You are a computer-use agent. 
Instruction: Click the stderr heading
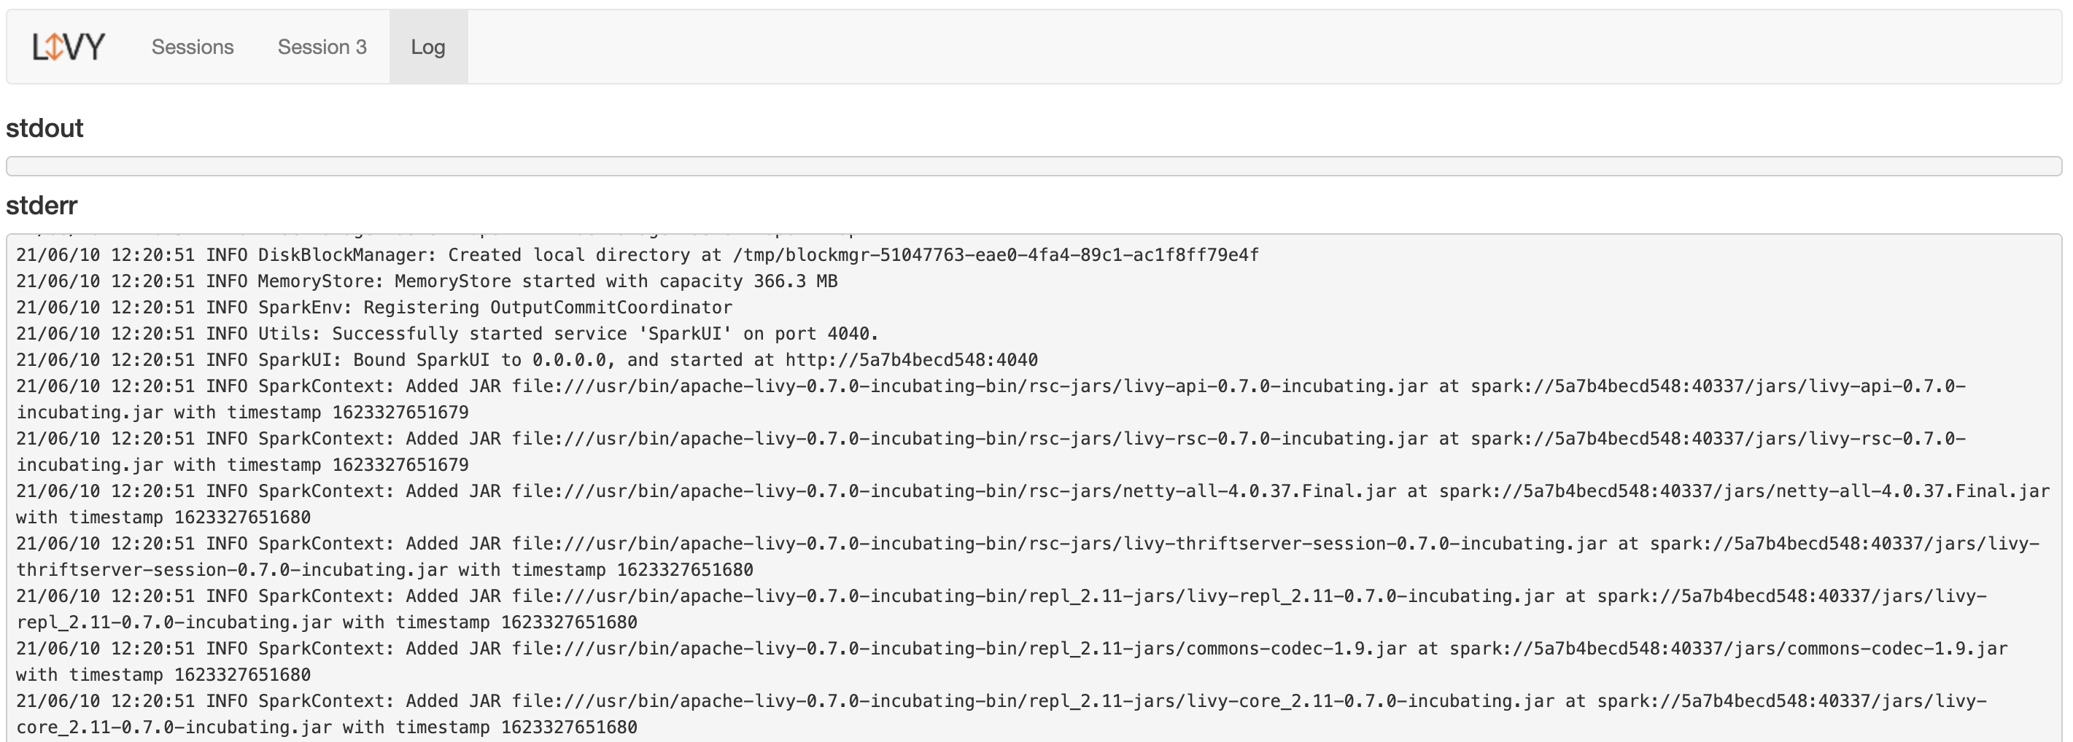click(42, 205)
